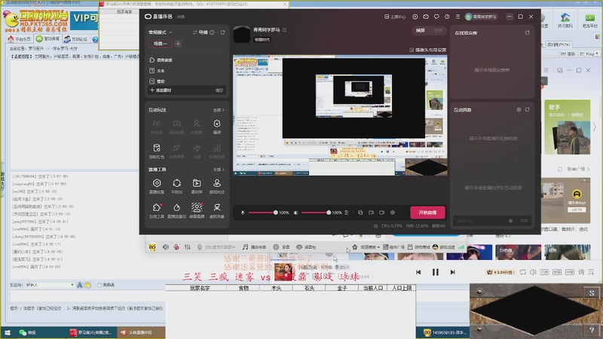The width and height of the screenshot is (603, 339).
Task: Expand 全部 for 直播工具 section
Action: tap(219, 169)
